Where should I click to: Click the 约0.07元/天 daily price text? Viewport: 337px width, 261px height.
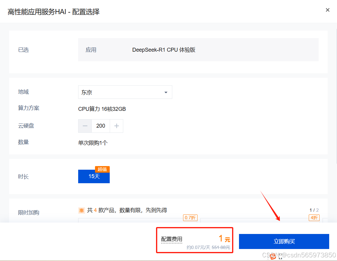tap(198, 247)
